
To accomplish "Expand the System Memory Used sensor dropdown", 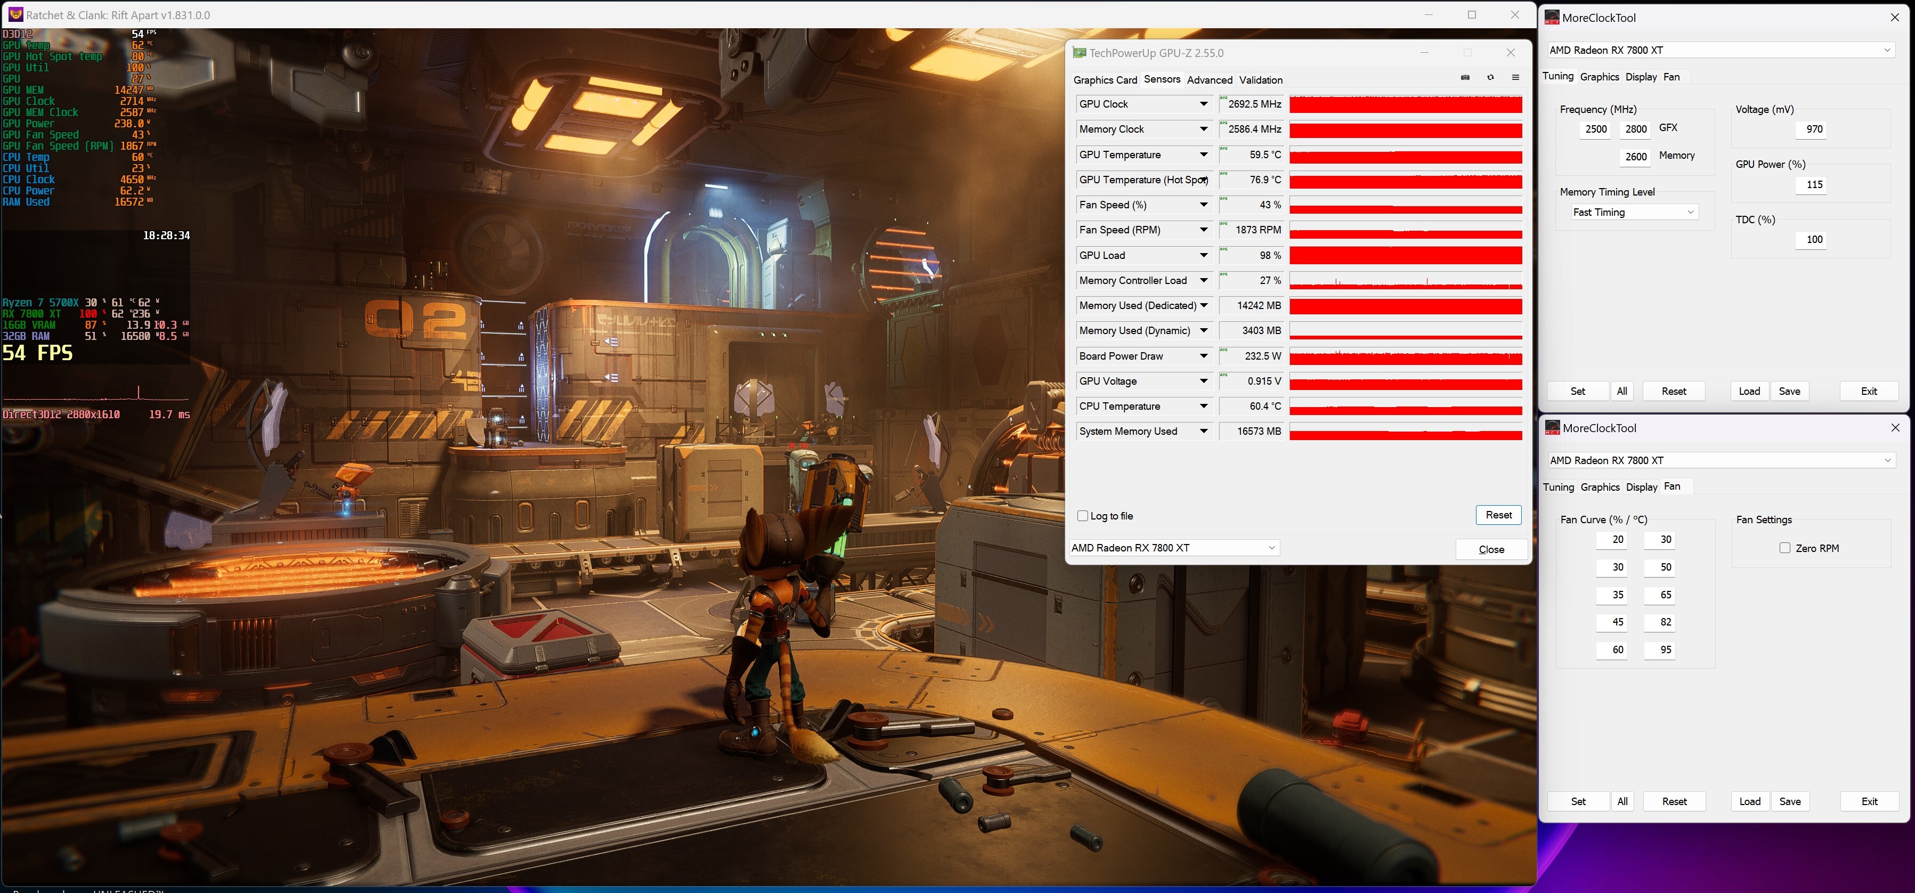I will [1204, 431].
